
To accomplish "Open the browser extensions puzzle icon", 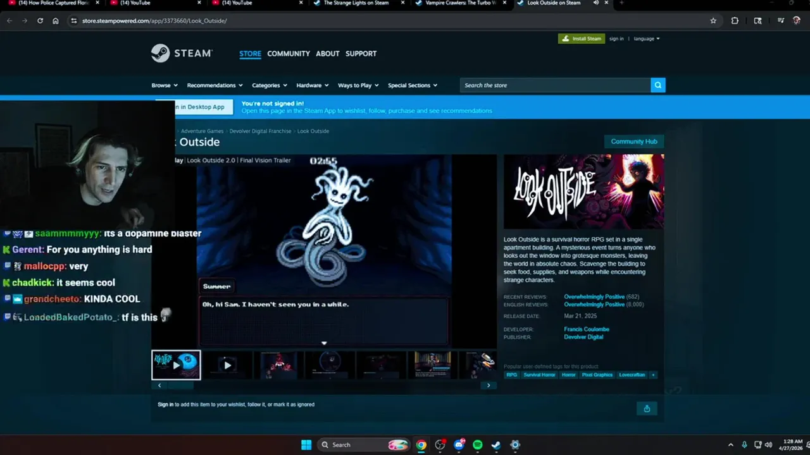I will (735, 21).
